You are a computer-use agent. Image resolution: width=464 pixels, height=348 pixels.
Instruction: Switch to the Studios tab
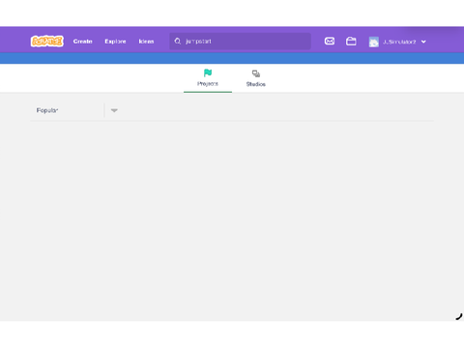click(256, 78)
